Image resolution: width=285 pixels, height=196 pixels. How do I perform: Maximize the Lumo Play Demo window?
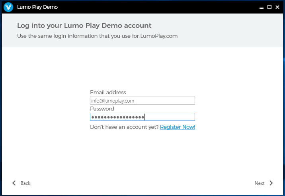click(x=269, y=7)
